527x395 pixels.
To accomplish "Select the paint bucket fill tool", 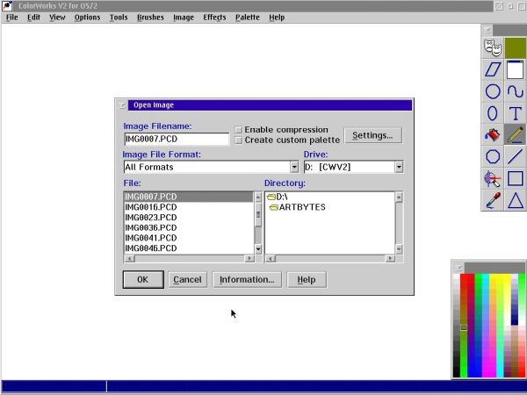I will [493, 135].
